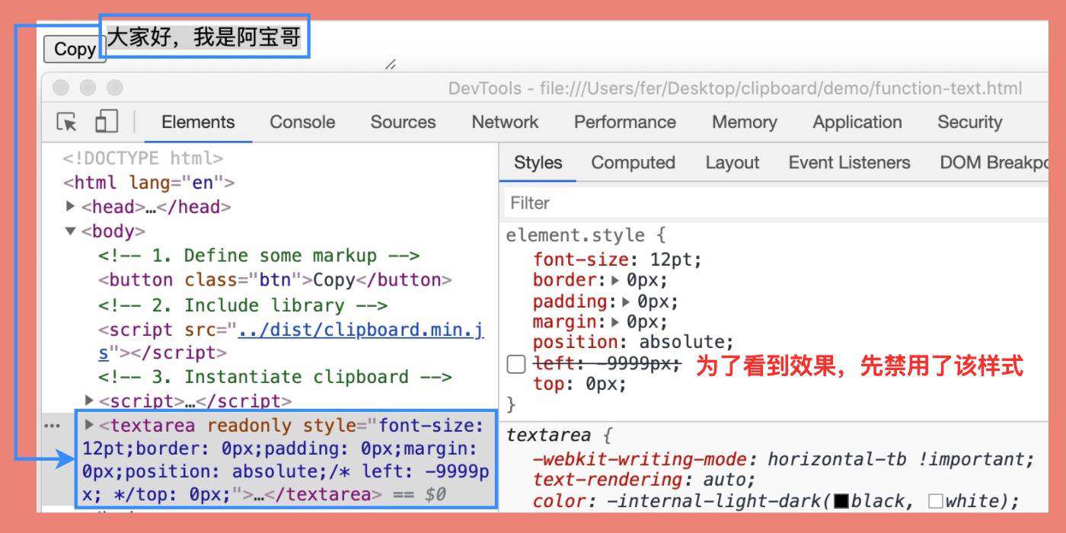Expand the textarea element node
The height and width of the screenshot is (533, 1066).
point(89,424)
